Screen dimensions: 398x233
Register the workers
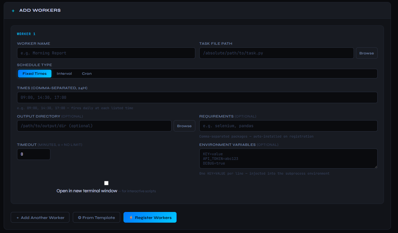coord(150,217)
